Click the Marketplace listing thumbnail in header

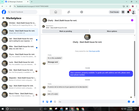[43, 26]
